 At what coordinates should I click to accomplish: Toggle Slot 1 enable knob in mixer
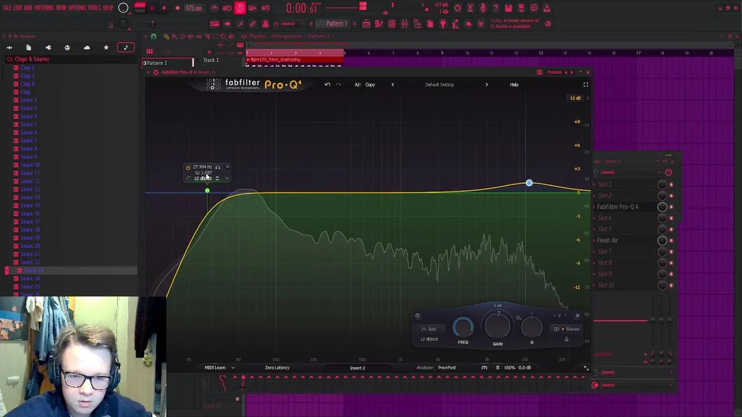coord(662,185)
